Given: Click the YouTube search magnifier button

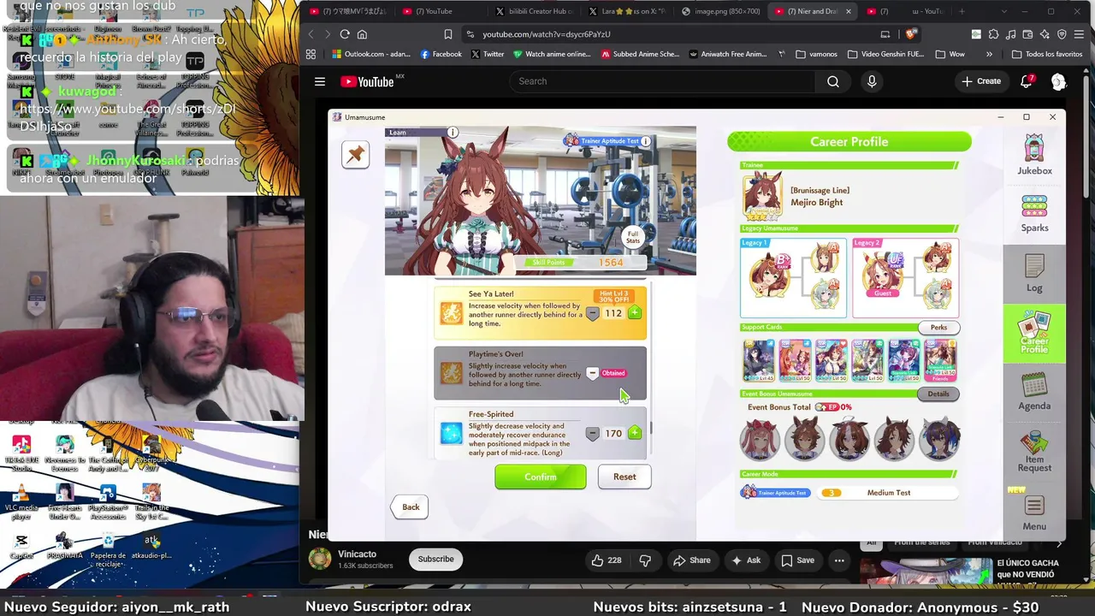Looking at the screenshot, I should click(833, 81).
